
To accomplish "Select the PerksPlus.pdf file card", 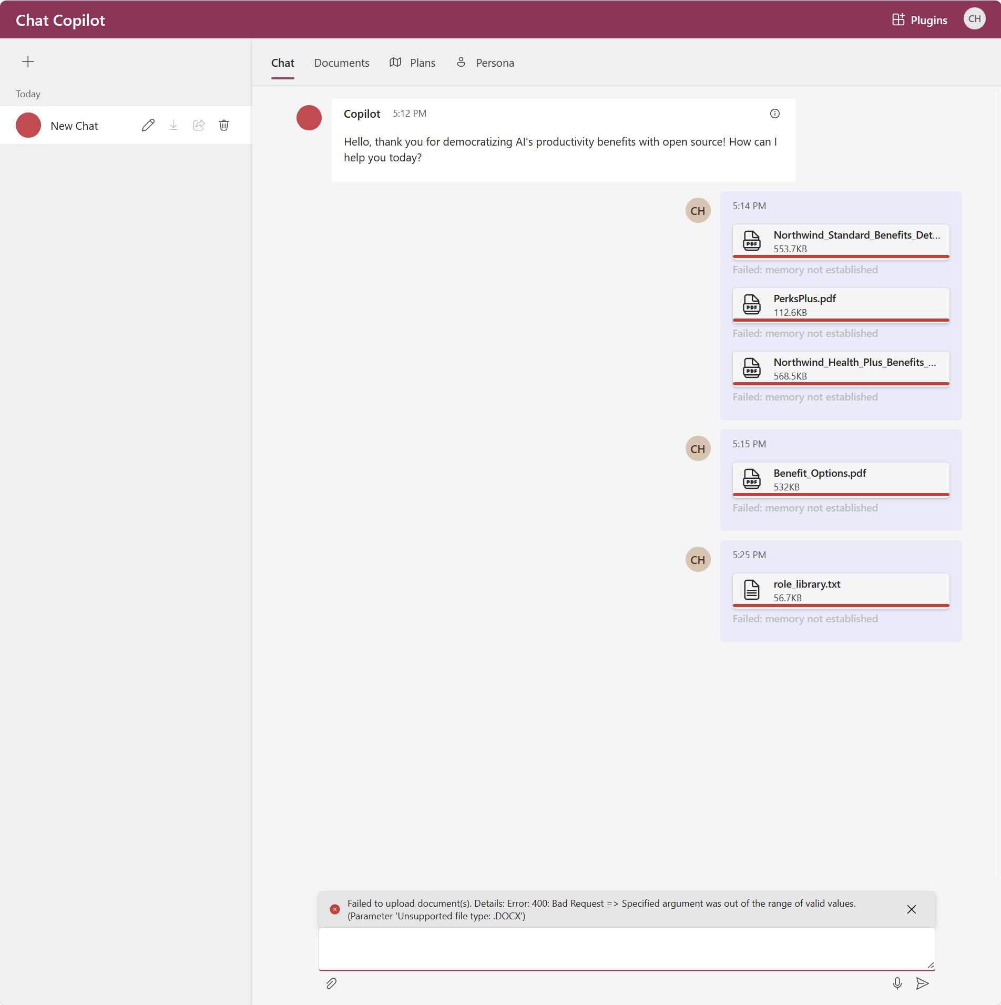I will tap(841, 305).
